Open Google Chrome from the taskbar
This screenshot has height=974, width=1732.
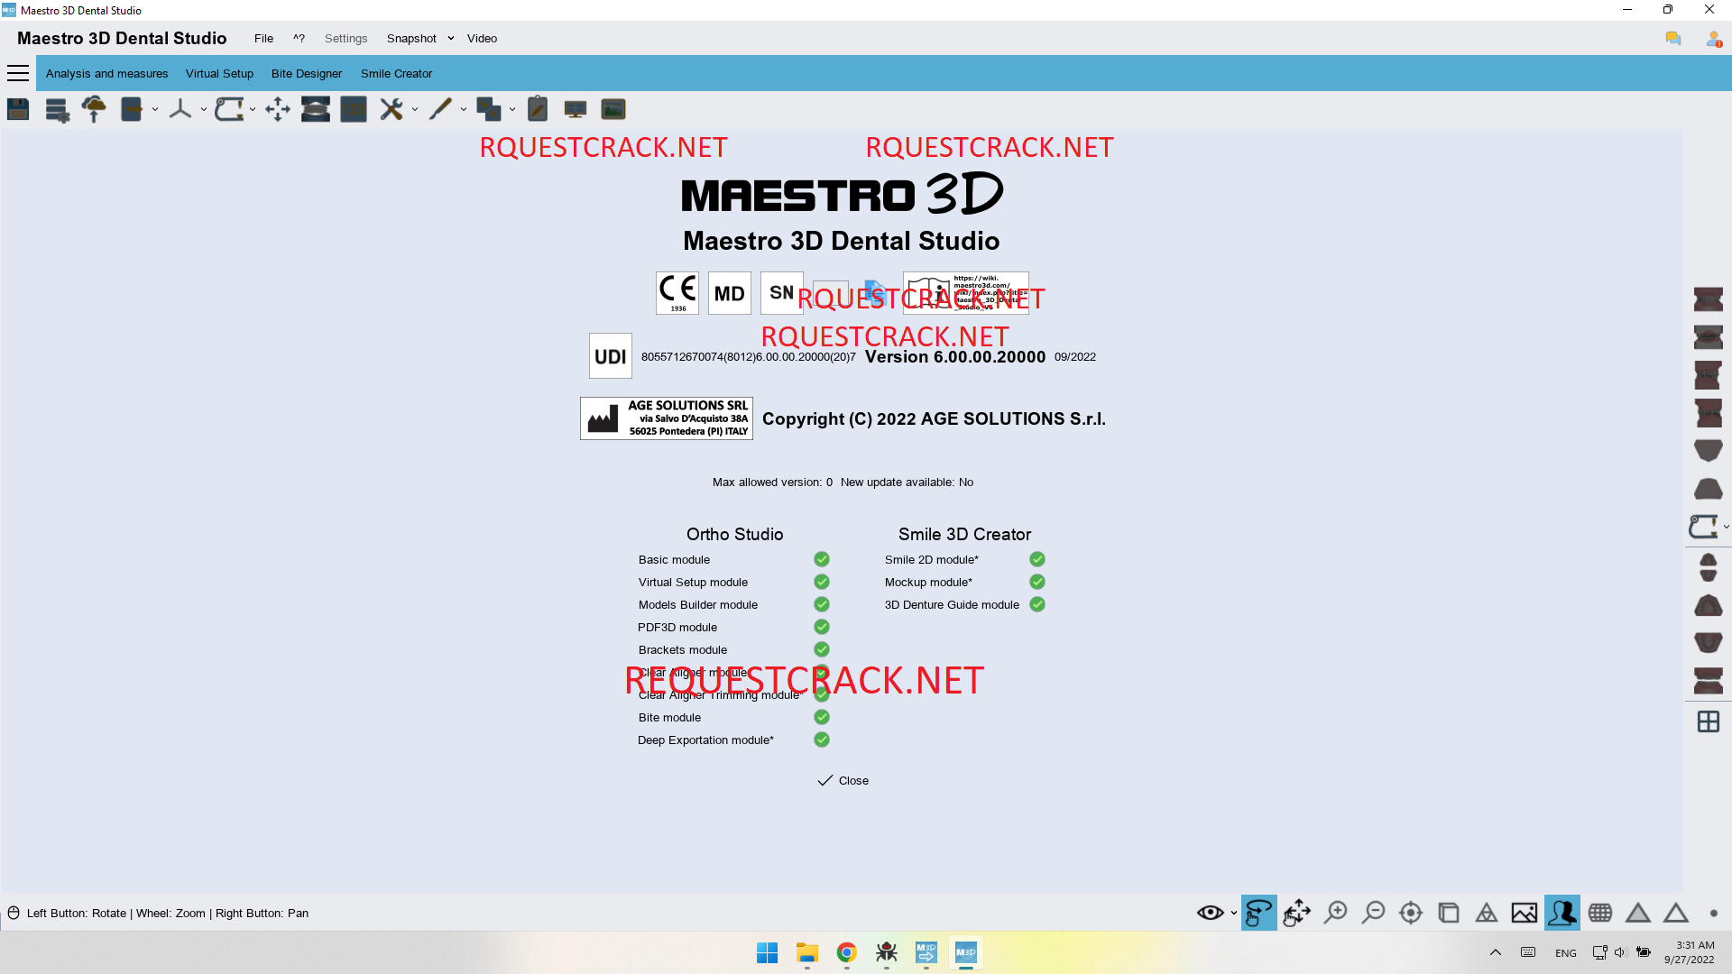coord(846,952)
